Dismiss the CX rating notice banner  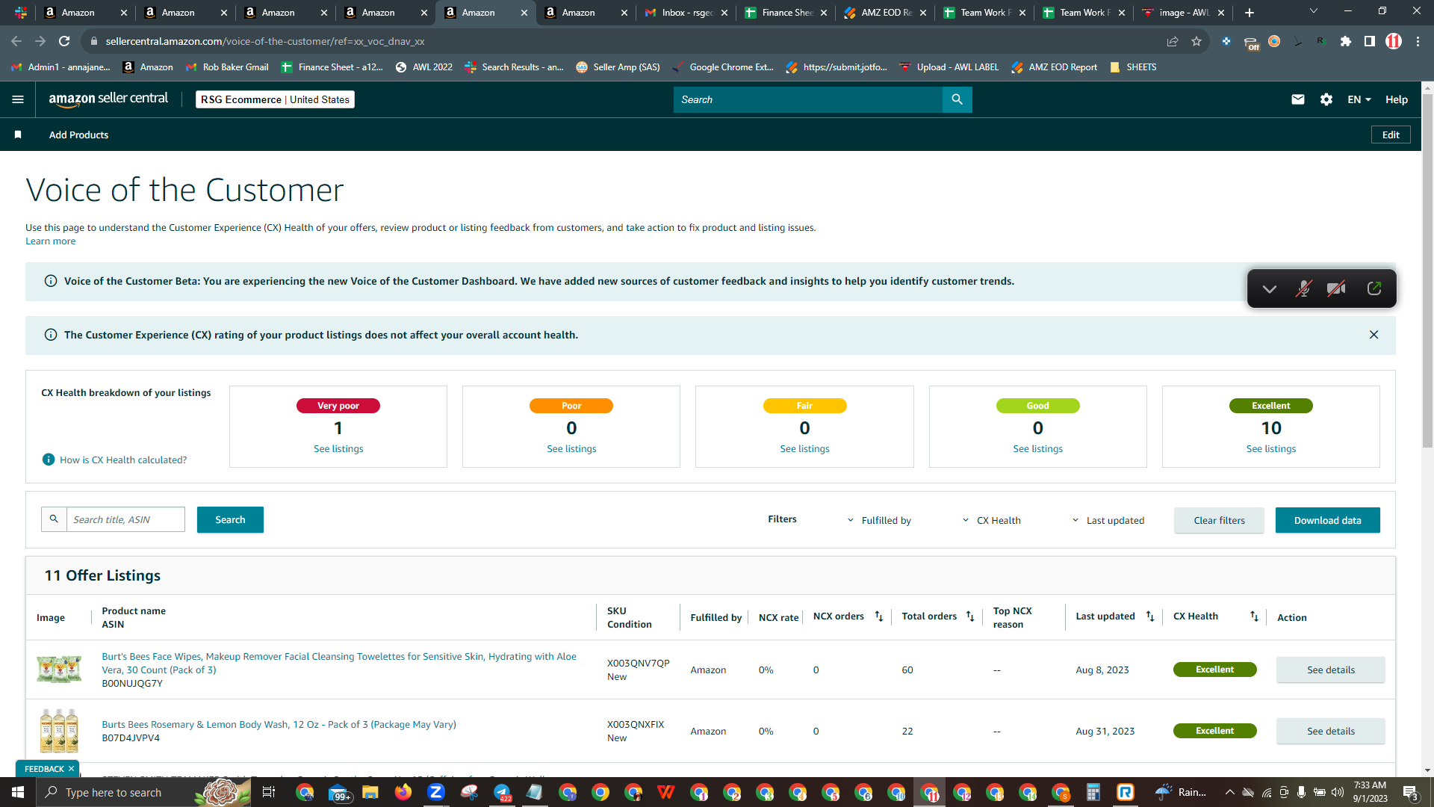[x=1374, y=335]
